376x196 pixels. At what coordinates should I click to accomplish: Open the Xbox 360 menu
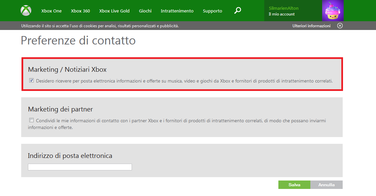(80, 11)
